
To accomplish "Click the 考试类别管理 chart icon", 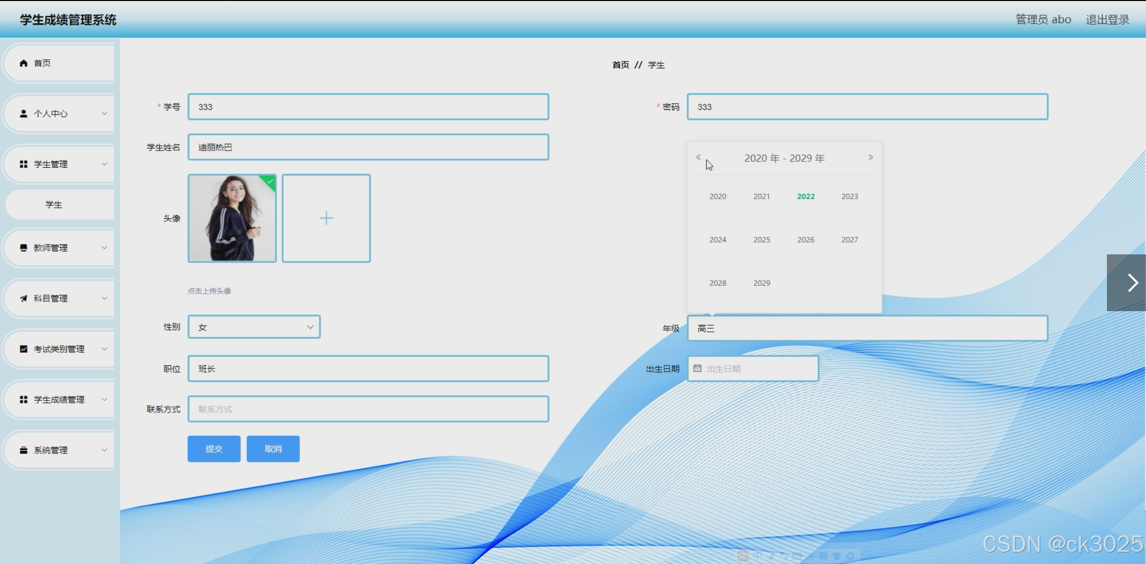I will tap(23, 349).
